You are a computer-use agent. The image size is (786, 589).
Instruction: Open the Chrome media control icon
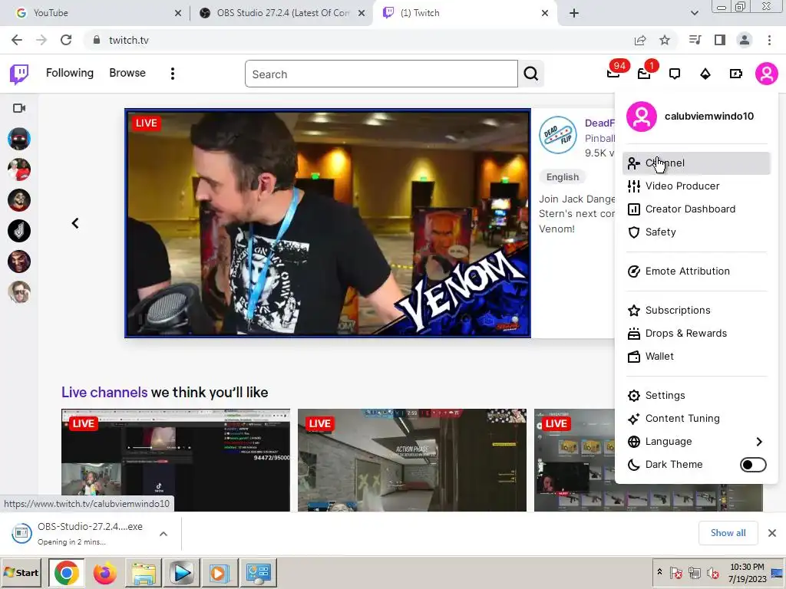695,40
